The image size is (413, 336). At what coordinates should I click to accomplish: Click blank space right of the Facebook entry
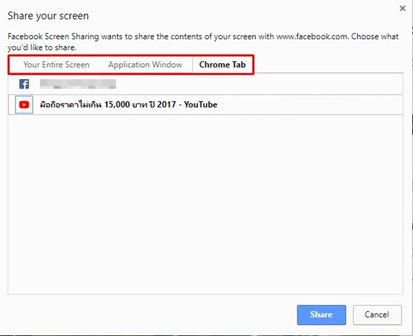click(260, 84)
